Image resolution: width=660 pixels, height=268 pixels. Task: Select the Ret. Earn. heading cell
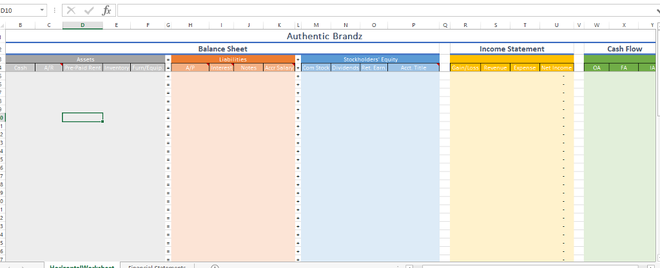(x=374, y=67)
